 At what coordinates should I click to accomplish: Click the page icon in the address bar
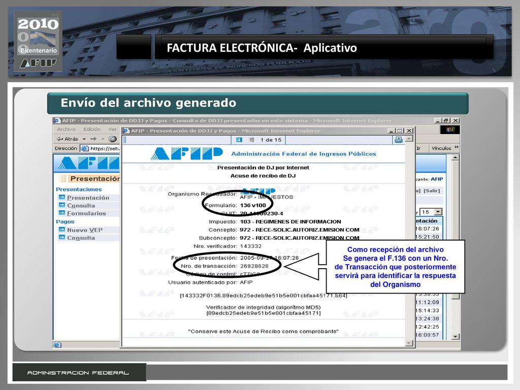(85, 149)
